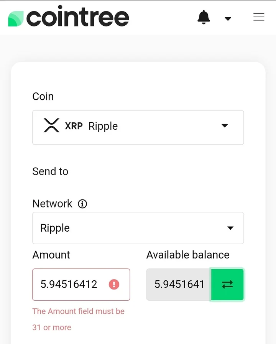Click the green Cointree leaf logo
The image size is (276, 344).
tap(16, 18)
